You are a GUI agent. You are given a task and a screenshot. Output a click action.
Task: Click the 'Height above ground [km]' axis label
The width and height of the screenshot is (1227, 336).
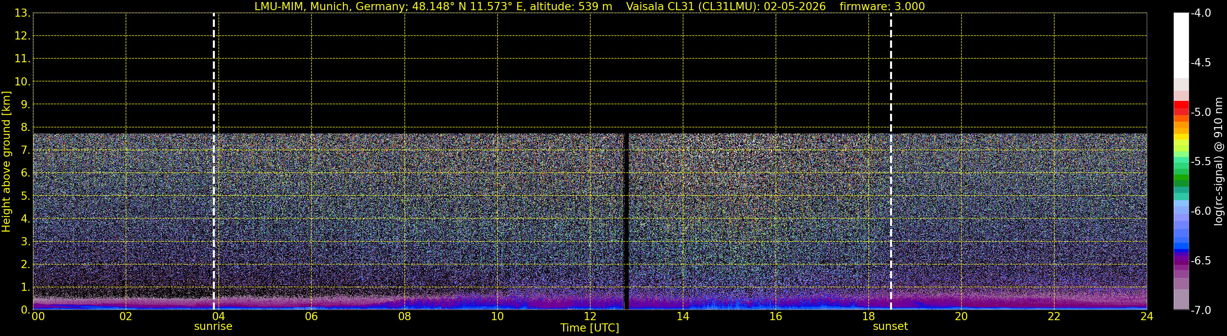click(6, 161)
